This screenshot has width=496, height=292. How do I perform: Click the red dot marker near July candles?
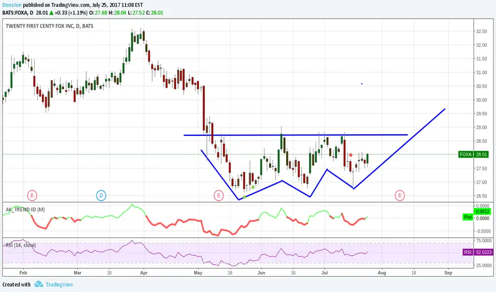click(351, 155)
